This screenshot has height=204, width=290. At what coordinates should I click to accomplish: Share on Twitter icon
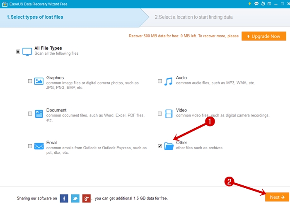[x=75, y=199]
